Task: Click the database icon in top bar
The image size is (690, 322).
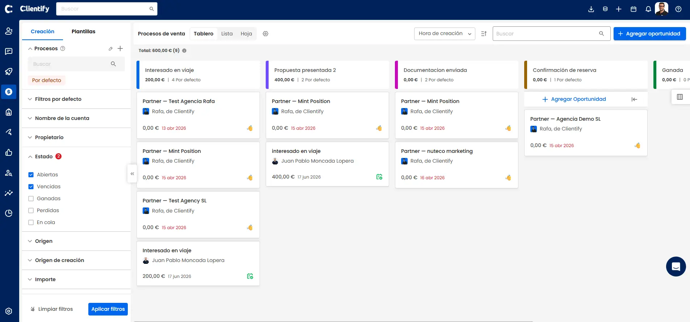Action: pyautogui.click(x=605, y=9)
